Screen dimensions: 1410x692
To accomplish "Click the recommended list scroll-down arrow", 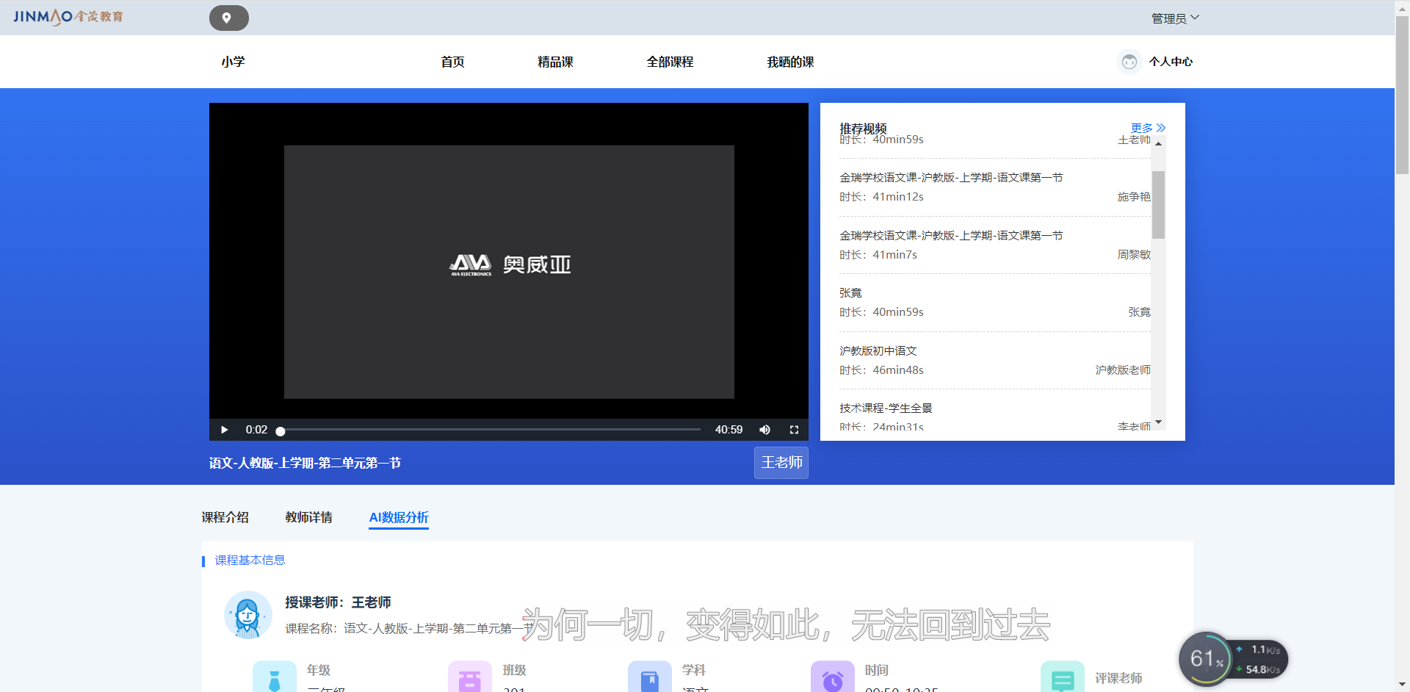I will (x=1158, y=422).
